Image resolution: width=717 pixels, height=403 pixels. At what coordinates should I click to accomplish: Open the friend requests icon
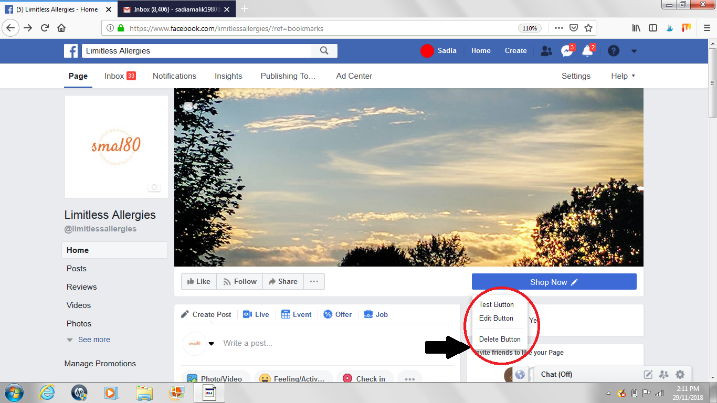(x=546, y=50)
